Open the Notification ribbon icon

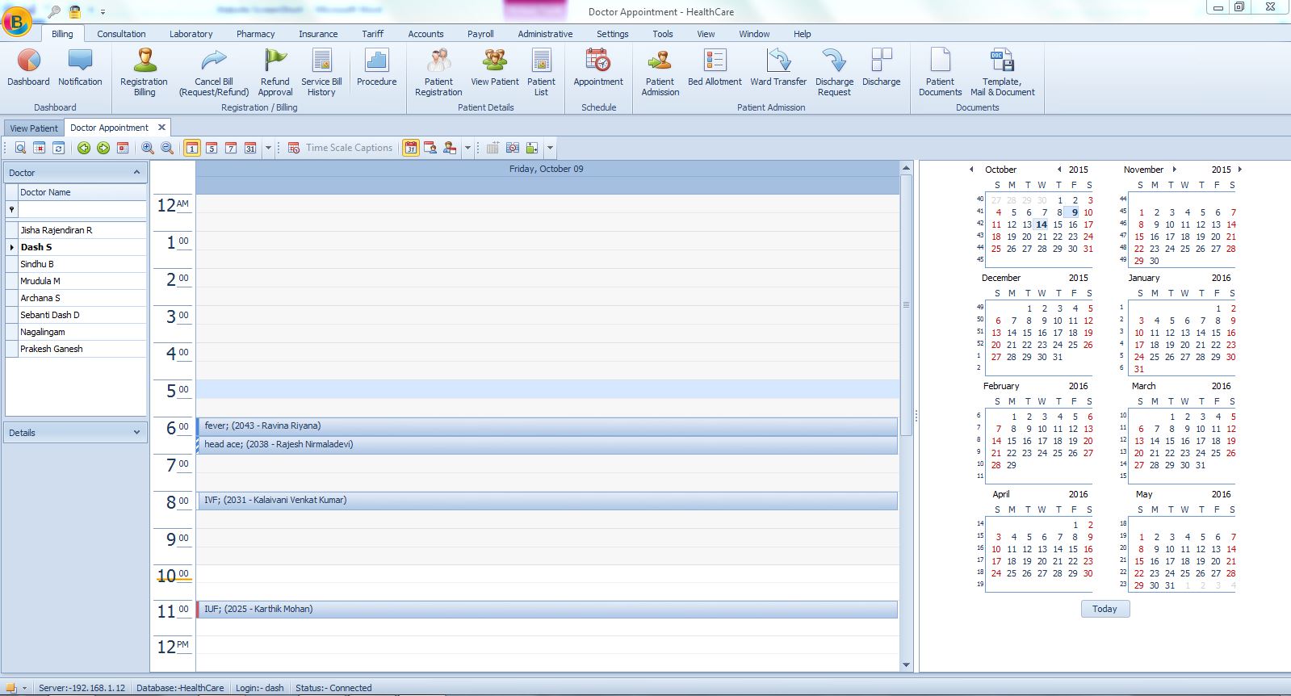pos(80,68)
